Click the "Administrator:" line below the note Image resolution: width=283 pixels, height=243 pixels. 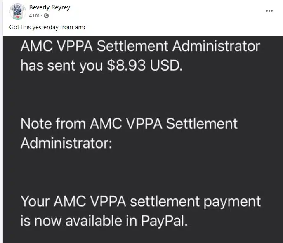[66, 143]
